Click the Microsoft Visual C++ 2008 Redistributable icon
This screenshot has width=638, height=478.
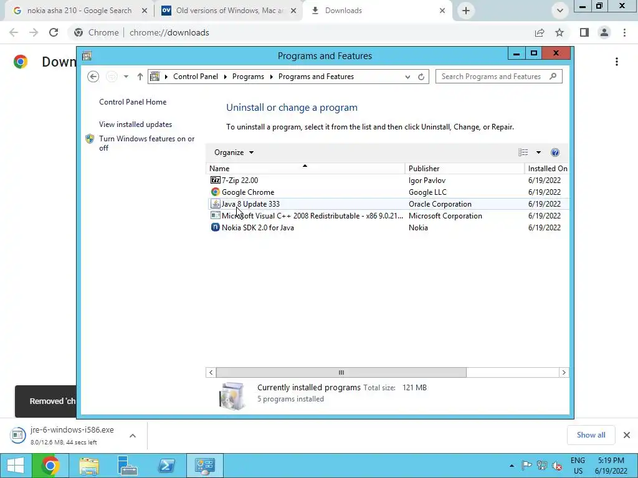click(215, 215)
